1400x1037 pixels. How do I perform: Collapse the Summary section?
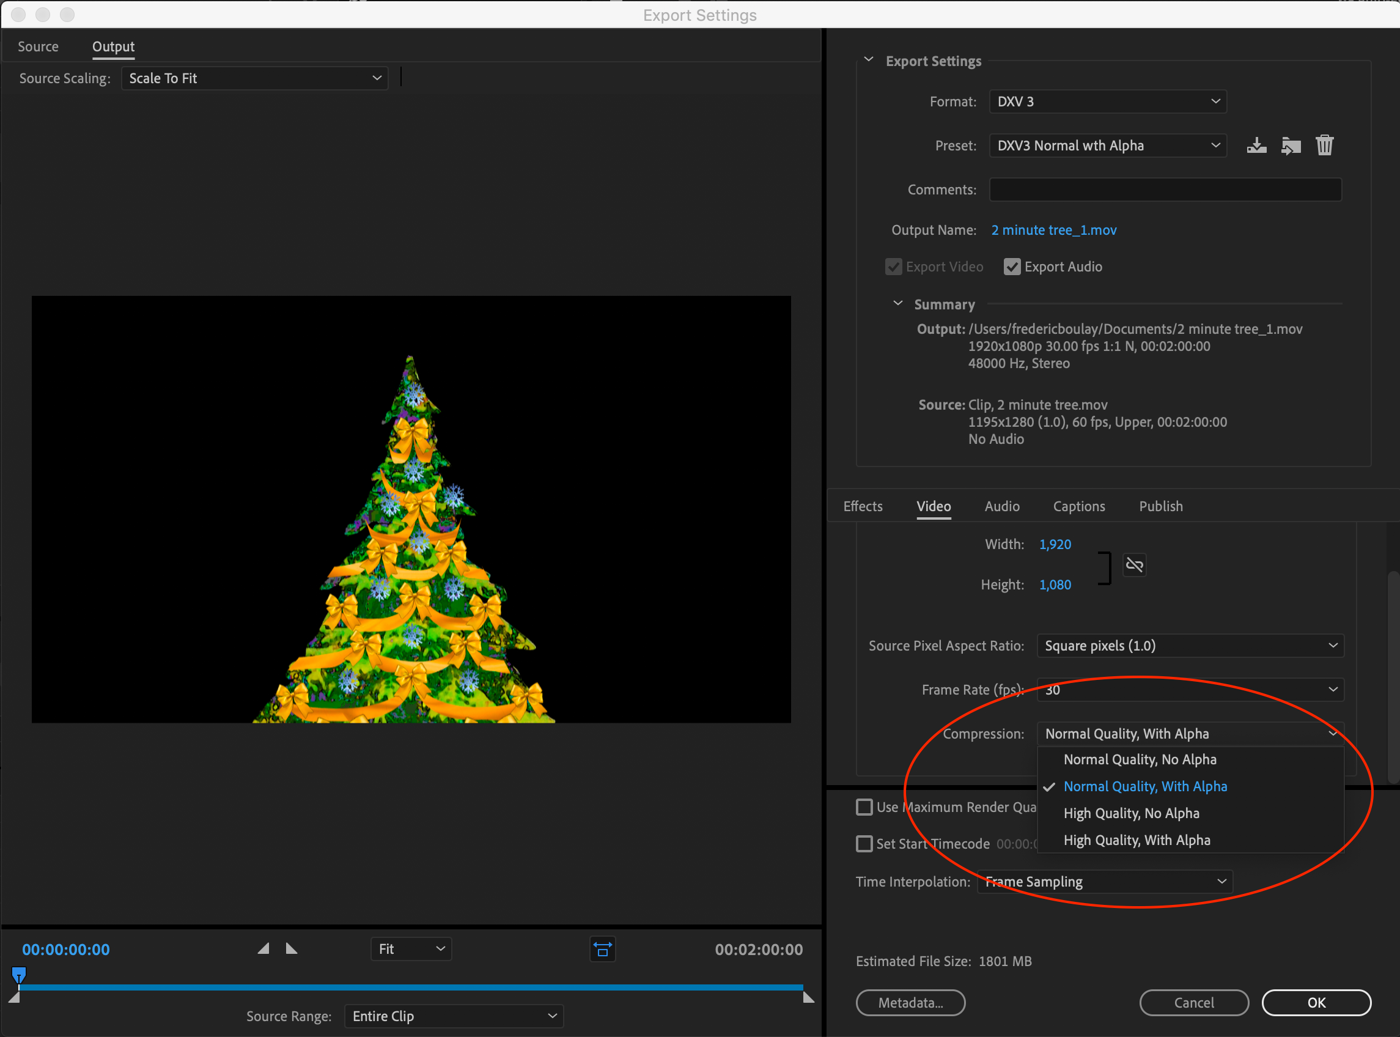pos(898,304)
